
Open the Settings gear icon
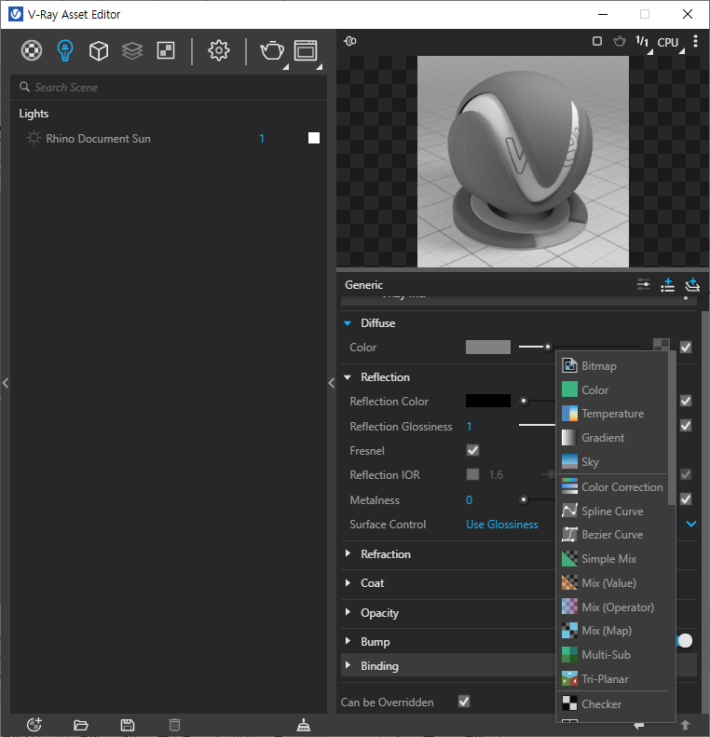pyautogui.click(x=219, y=50)
